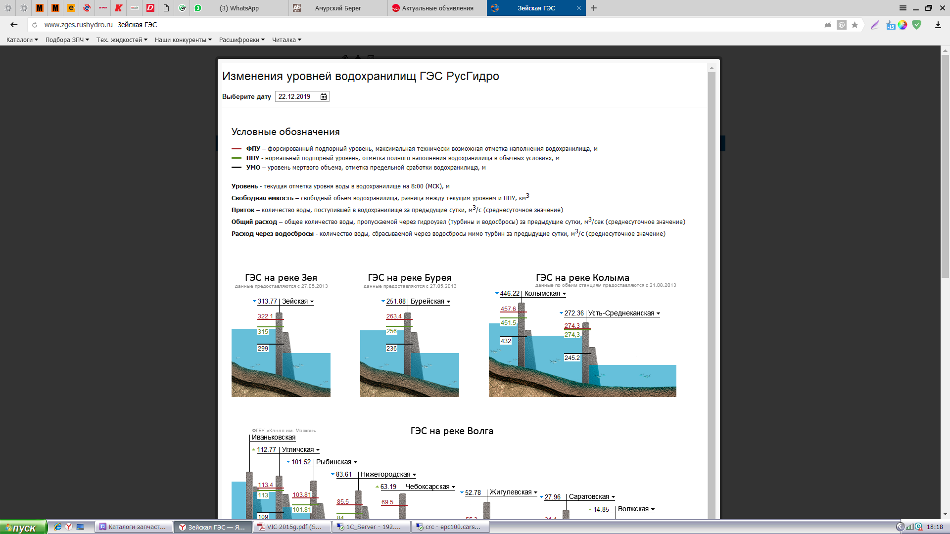The width and height of the screenshot is (950, 534).
Task: Open Каталоги запчастей taskbar window
Action: pos(134,527)
